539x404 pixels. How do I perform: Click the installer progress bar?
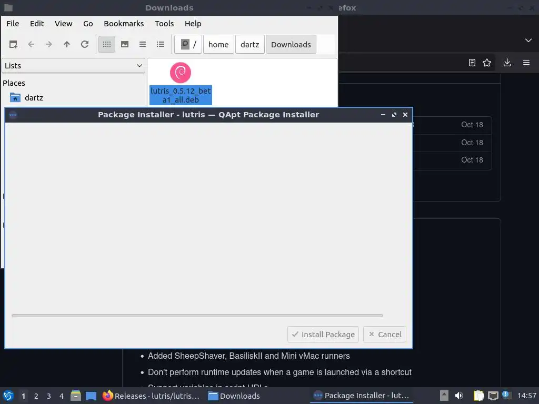pyautogui.click(x=197, y=316)
